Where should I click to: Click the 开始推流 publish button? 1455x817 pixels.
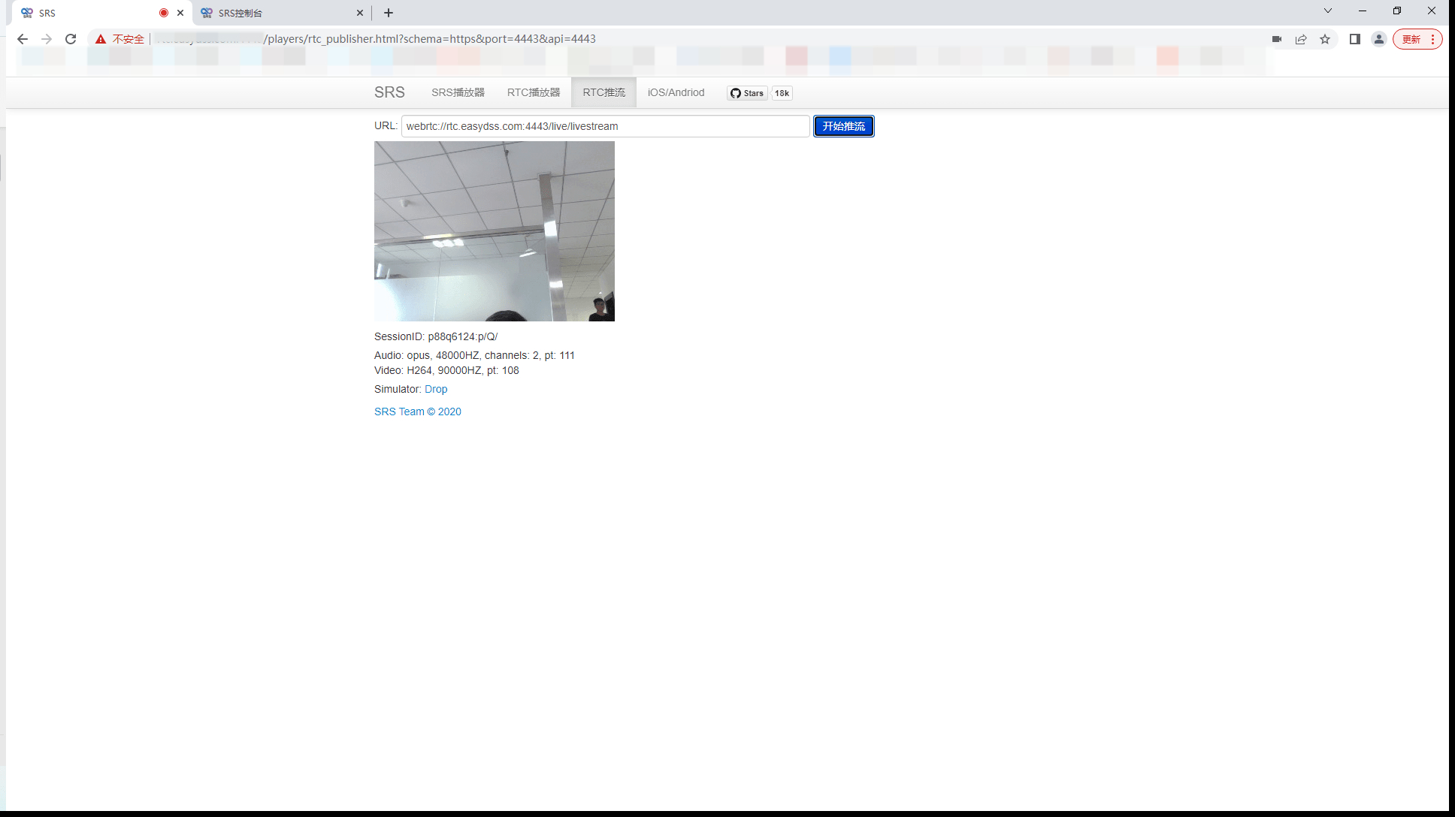click(843, 126)
